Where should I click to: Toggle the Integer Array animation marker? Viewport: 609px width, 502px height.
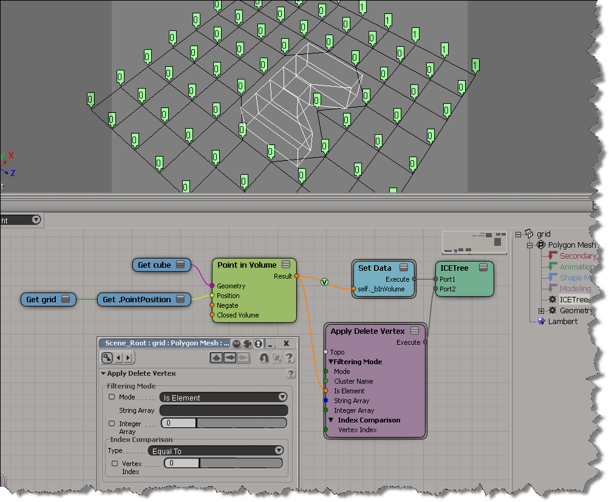pos(112,423)
